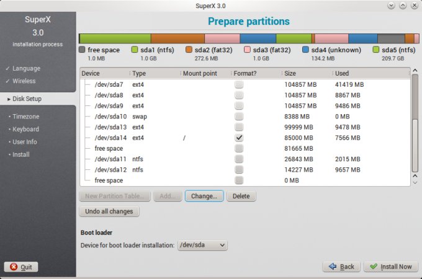Click the Delete partition button
The image size is (422, 279).
coord(241,196)
